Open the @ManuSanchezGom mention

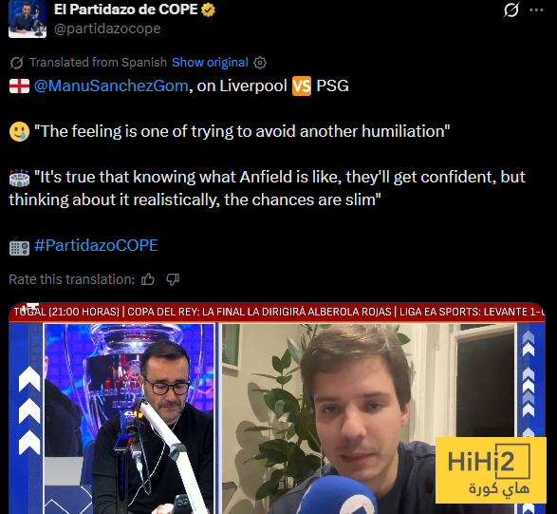[111, 86]
